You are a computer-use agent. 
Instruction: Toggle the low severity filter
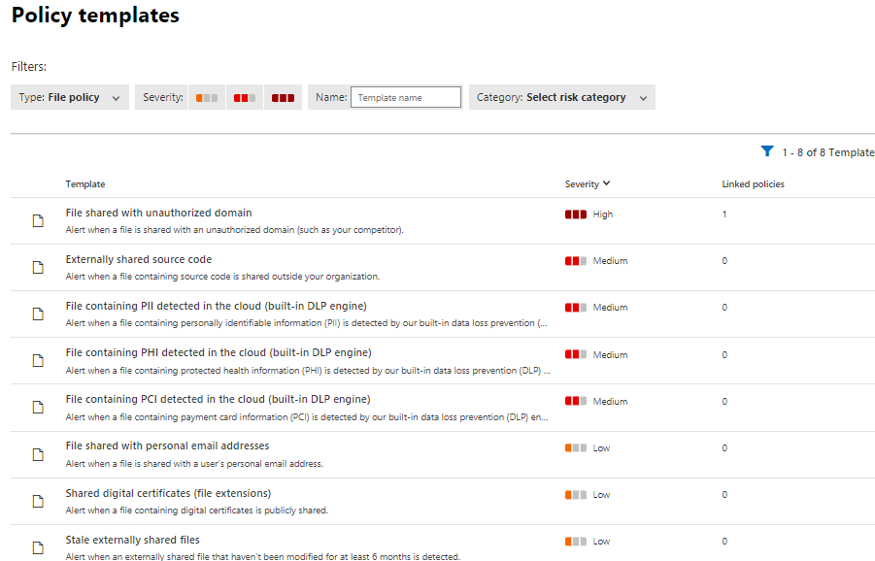pyautogui.click(x=206, y=97)
